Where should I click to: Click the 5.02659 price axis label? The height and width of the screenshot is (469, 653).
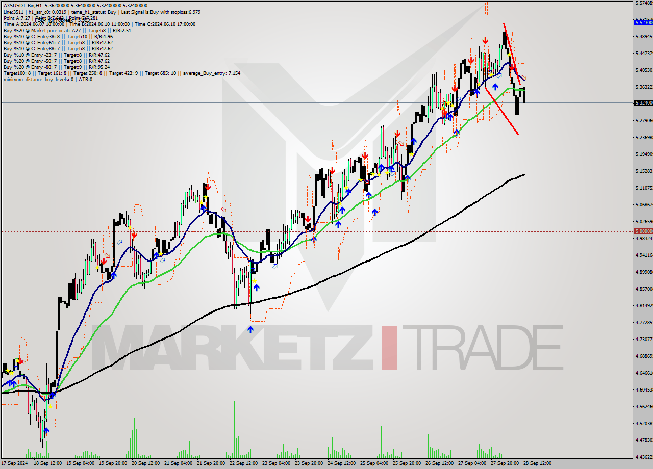(x=644, y=221)
